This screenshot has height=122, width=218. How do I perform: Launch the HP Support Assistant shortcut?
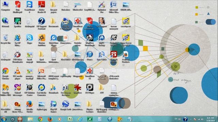click(x=42, y=23)
